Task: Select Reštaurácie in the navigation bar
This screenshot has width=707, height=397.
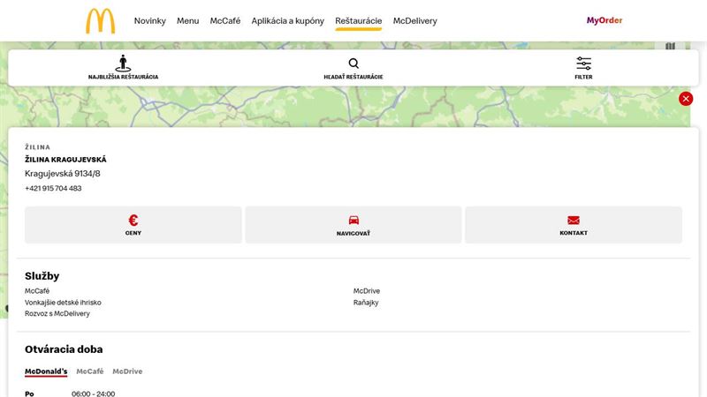Action: coord(359,20)
